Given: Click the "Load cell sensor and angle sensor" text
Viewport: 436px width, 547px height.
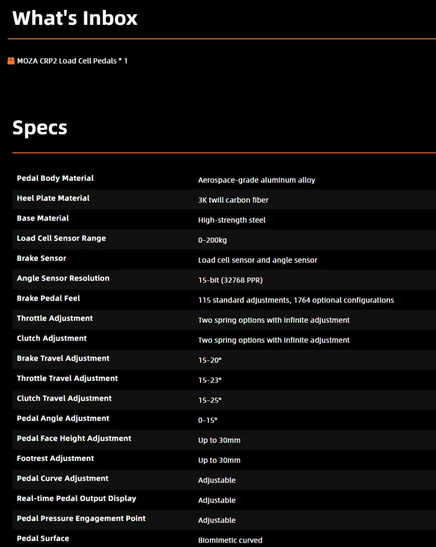Looking at the screenshot, I should click(258, 260).
